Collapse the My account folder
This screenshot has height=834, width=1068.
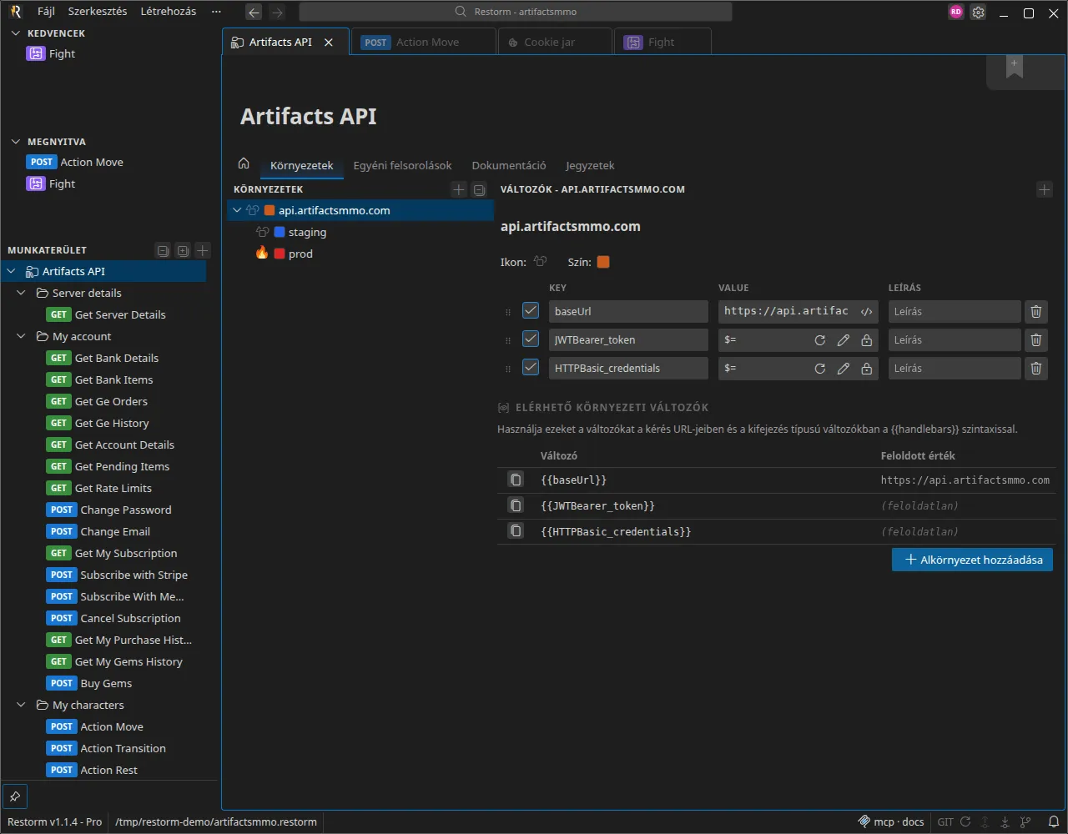22,336
